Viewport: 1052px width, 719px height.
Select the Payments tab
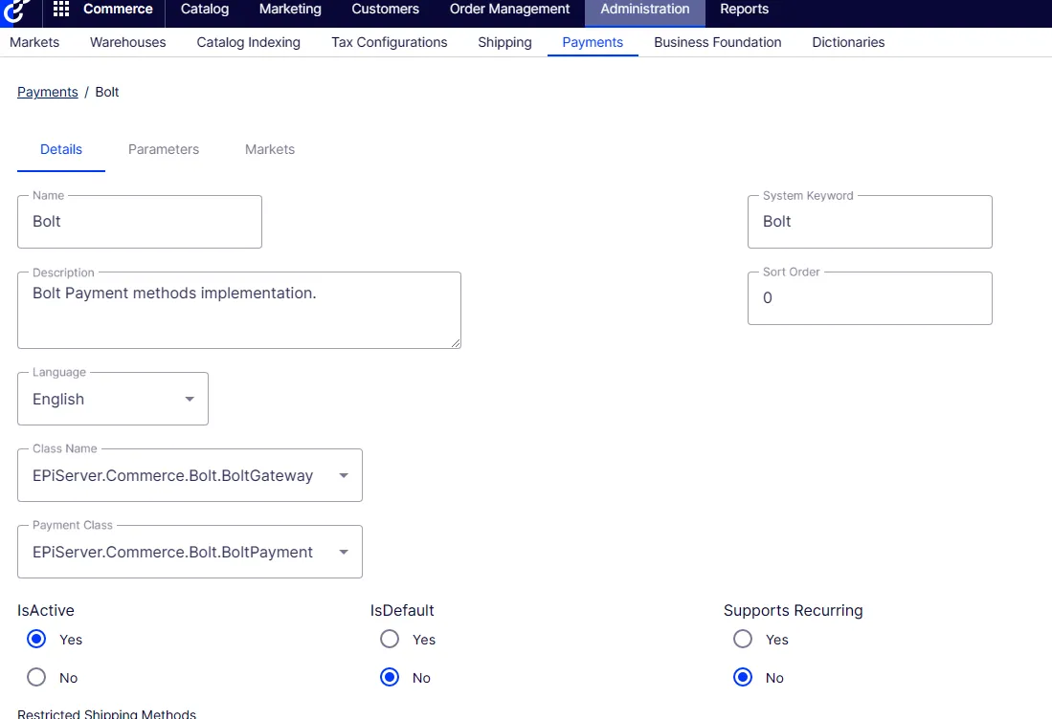pyautogui.click(x=593, y=42)
